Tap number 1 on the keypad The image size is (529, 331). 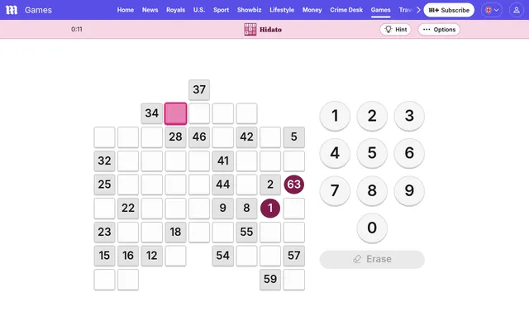[x=335, y=116]
